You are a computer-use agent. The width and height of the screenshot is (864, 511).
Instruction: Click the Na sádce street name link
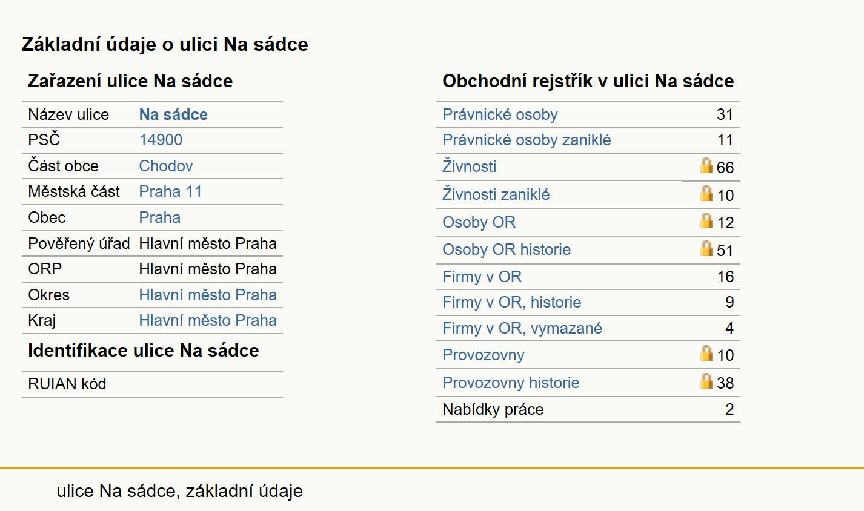tap(173, 114)
